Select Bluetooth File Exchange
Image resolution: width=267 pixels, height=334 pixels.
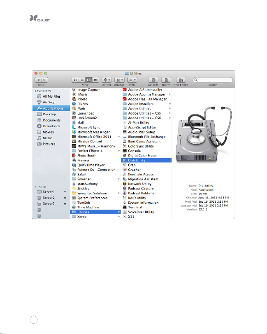tap(146, 137)
